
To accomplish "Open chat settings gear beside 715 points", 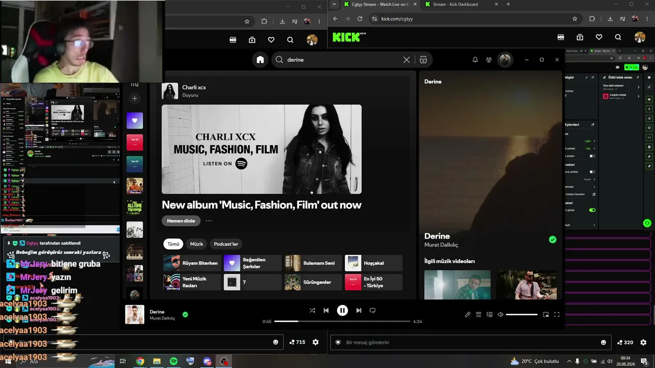I will tap(315, 342).
